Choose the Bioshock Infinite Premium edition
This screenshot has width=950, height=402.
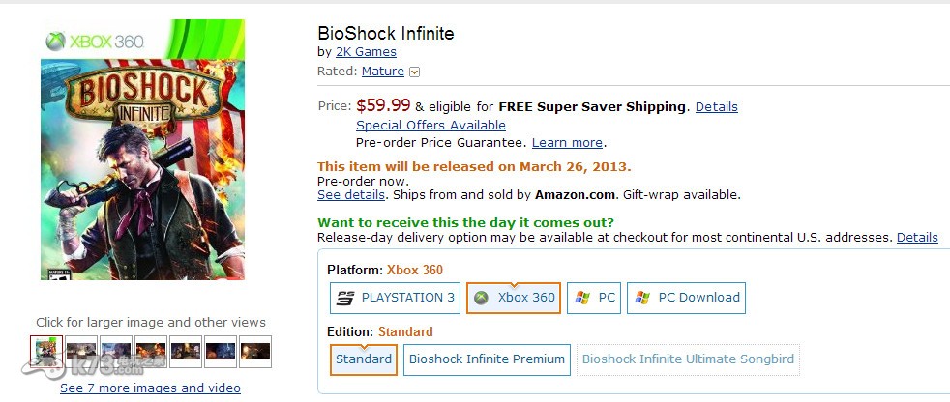pos(487,359)
